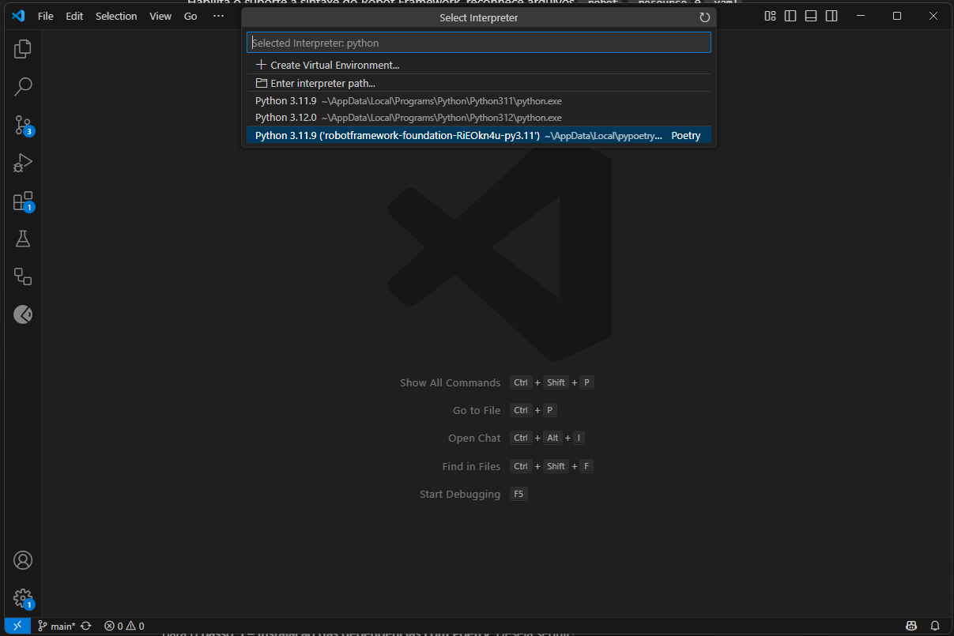Click the VS Code logo in title bar
Screen dimensions: 954x636
pos(18,16)
